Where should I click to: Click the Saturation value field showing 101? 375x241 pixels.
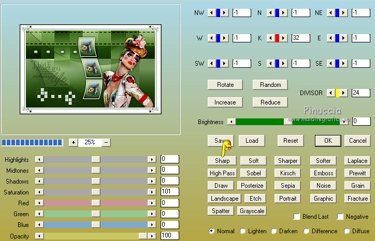(170, 191)
